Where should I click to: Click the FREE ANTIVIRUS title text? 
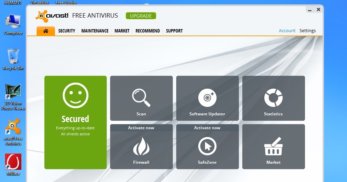click(95, 16)
